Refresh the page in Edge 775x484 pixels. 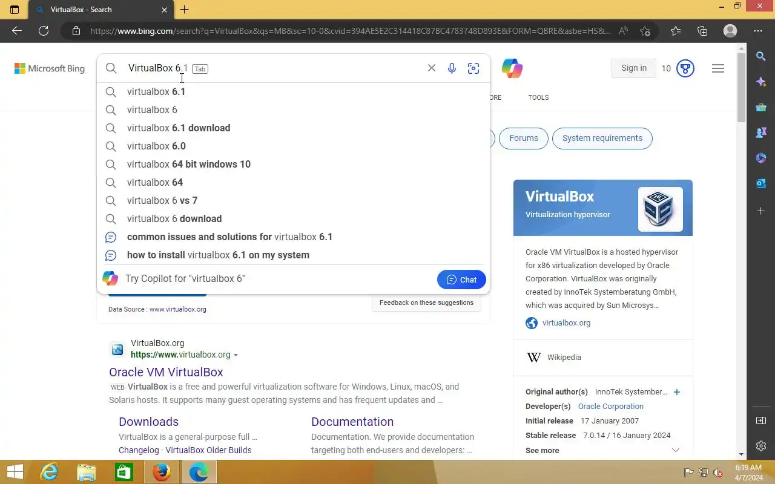[x=44, y=31]
